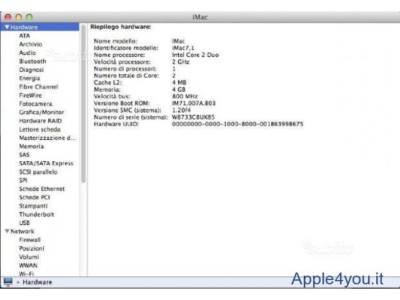Select Archivio in the sidebar
The height and width of the screenshot is (300, 400).
pyautogui.click(x=31, y=44)
